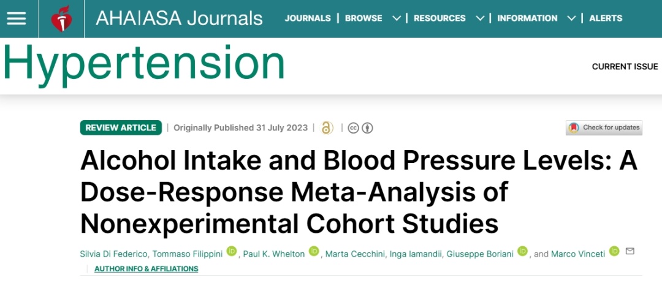662x283 pixels.
Task: Click the American Heart Association heart logo
Action: coord(61,19)
